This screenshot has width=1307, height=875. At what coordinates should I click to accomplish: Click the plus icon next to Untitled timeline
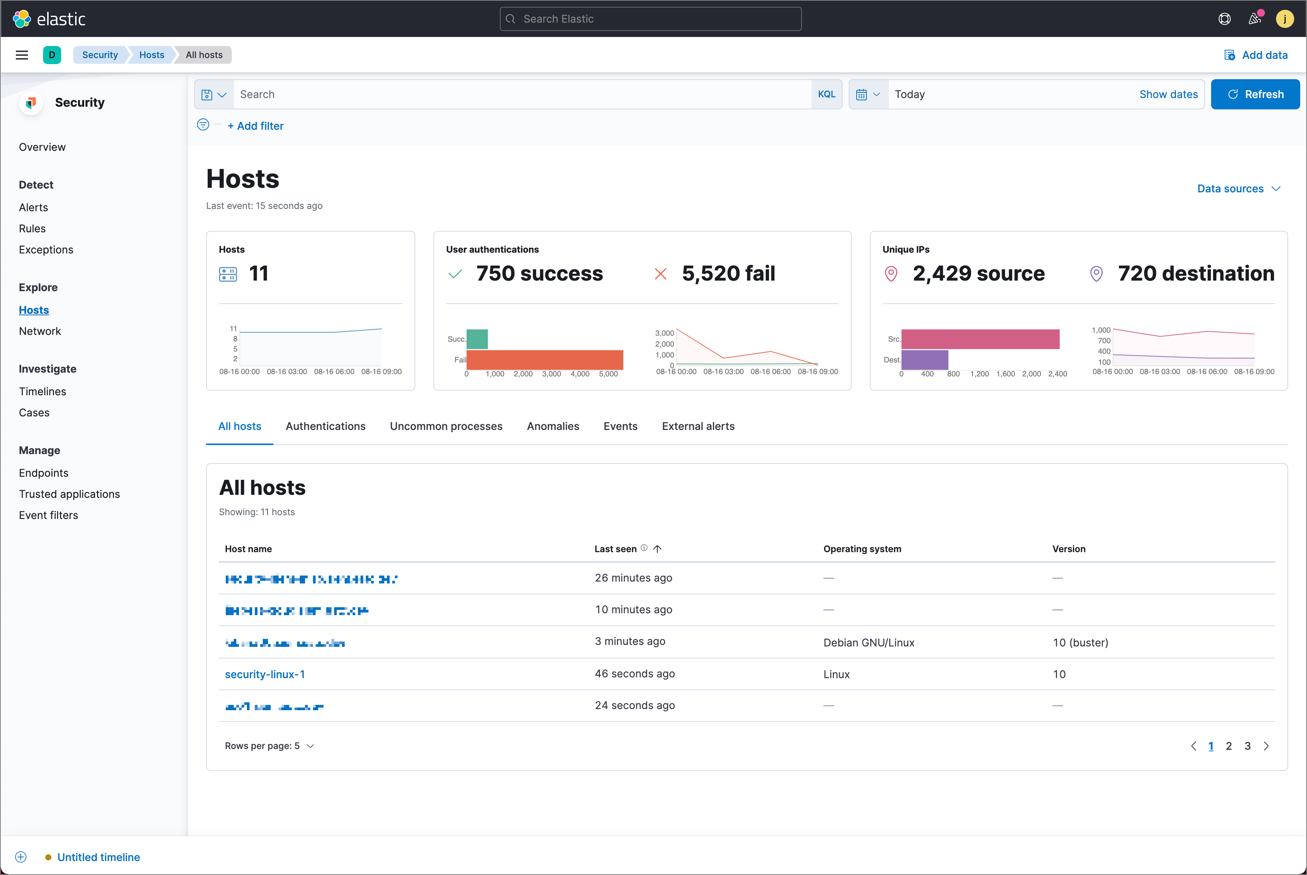point(21,857)
